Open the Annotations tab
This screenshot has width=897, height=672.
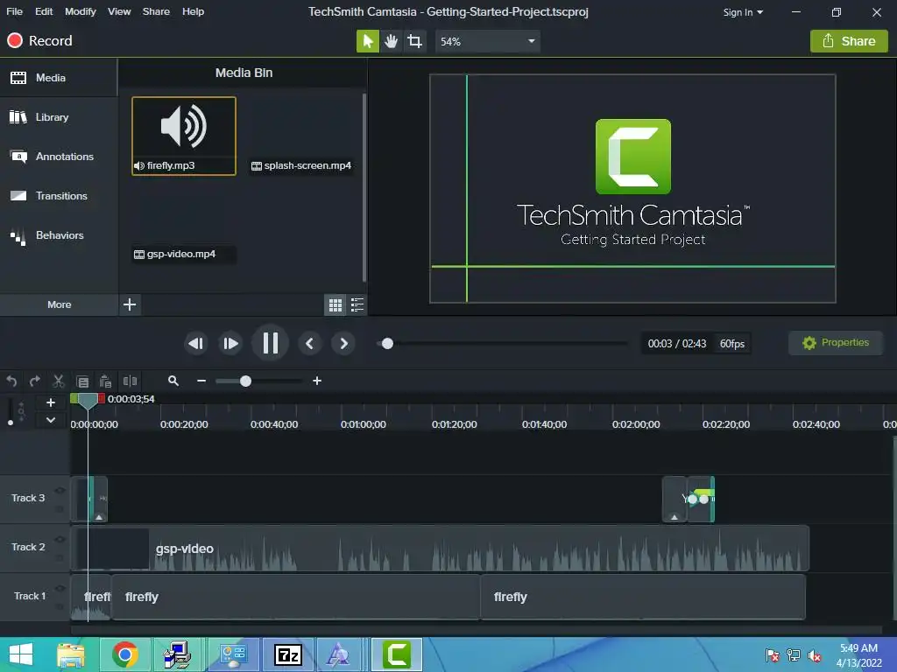click(59, 157)
